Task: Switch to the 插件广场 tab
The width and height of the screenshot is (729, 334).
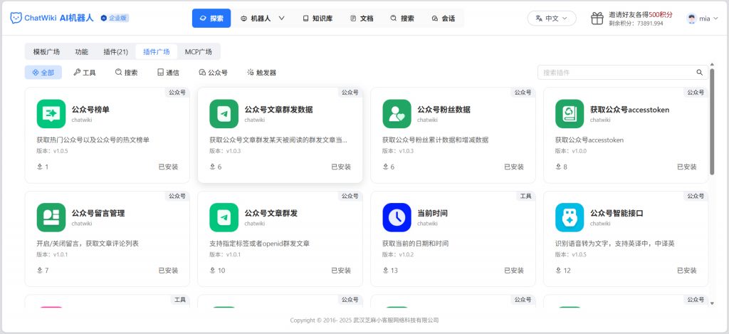Action: tap(156, 52)
